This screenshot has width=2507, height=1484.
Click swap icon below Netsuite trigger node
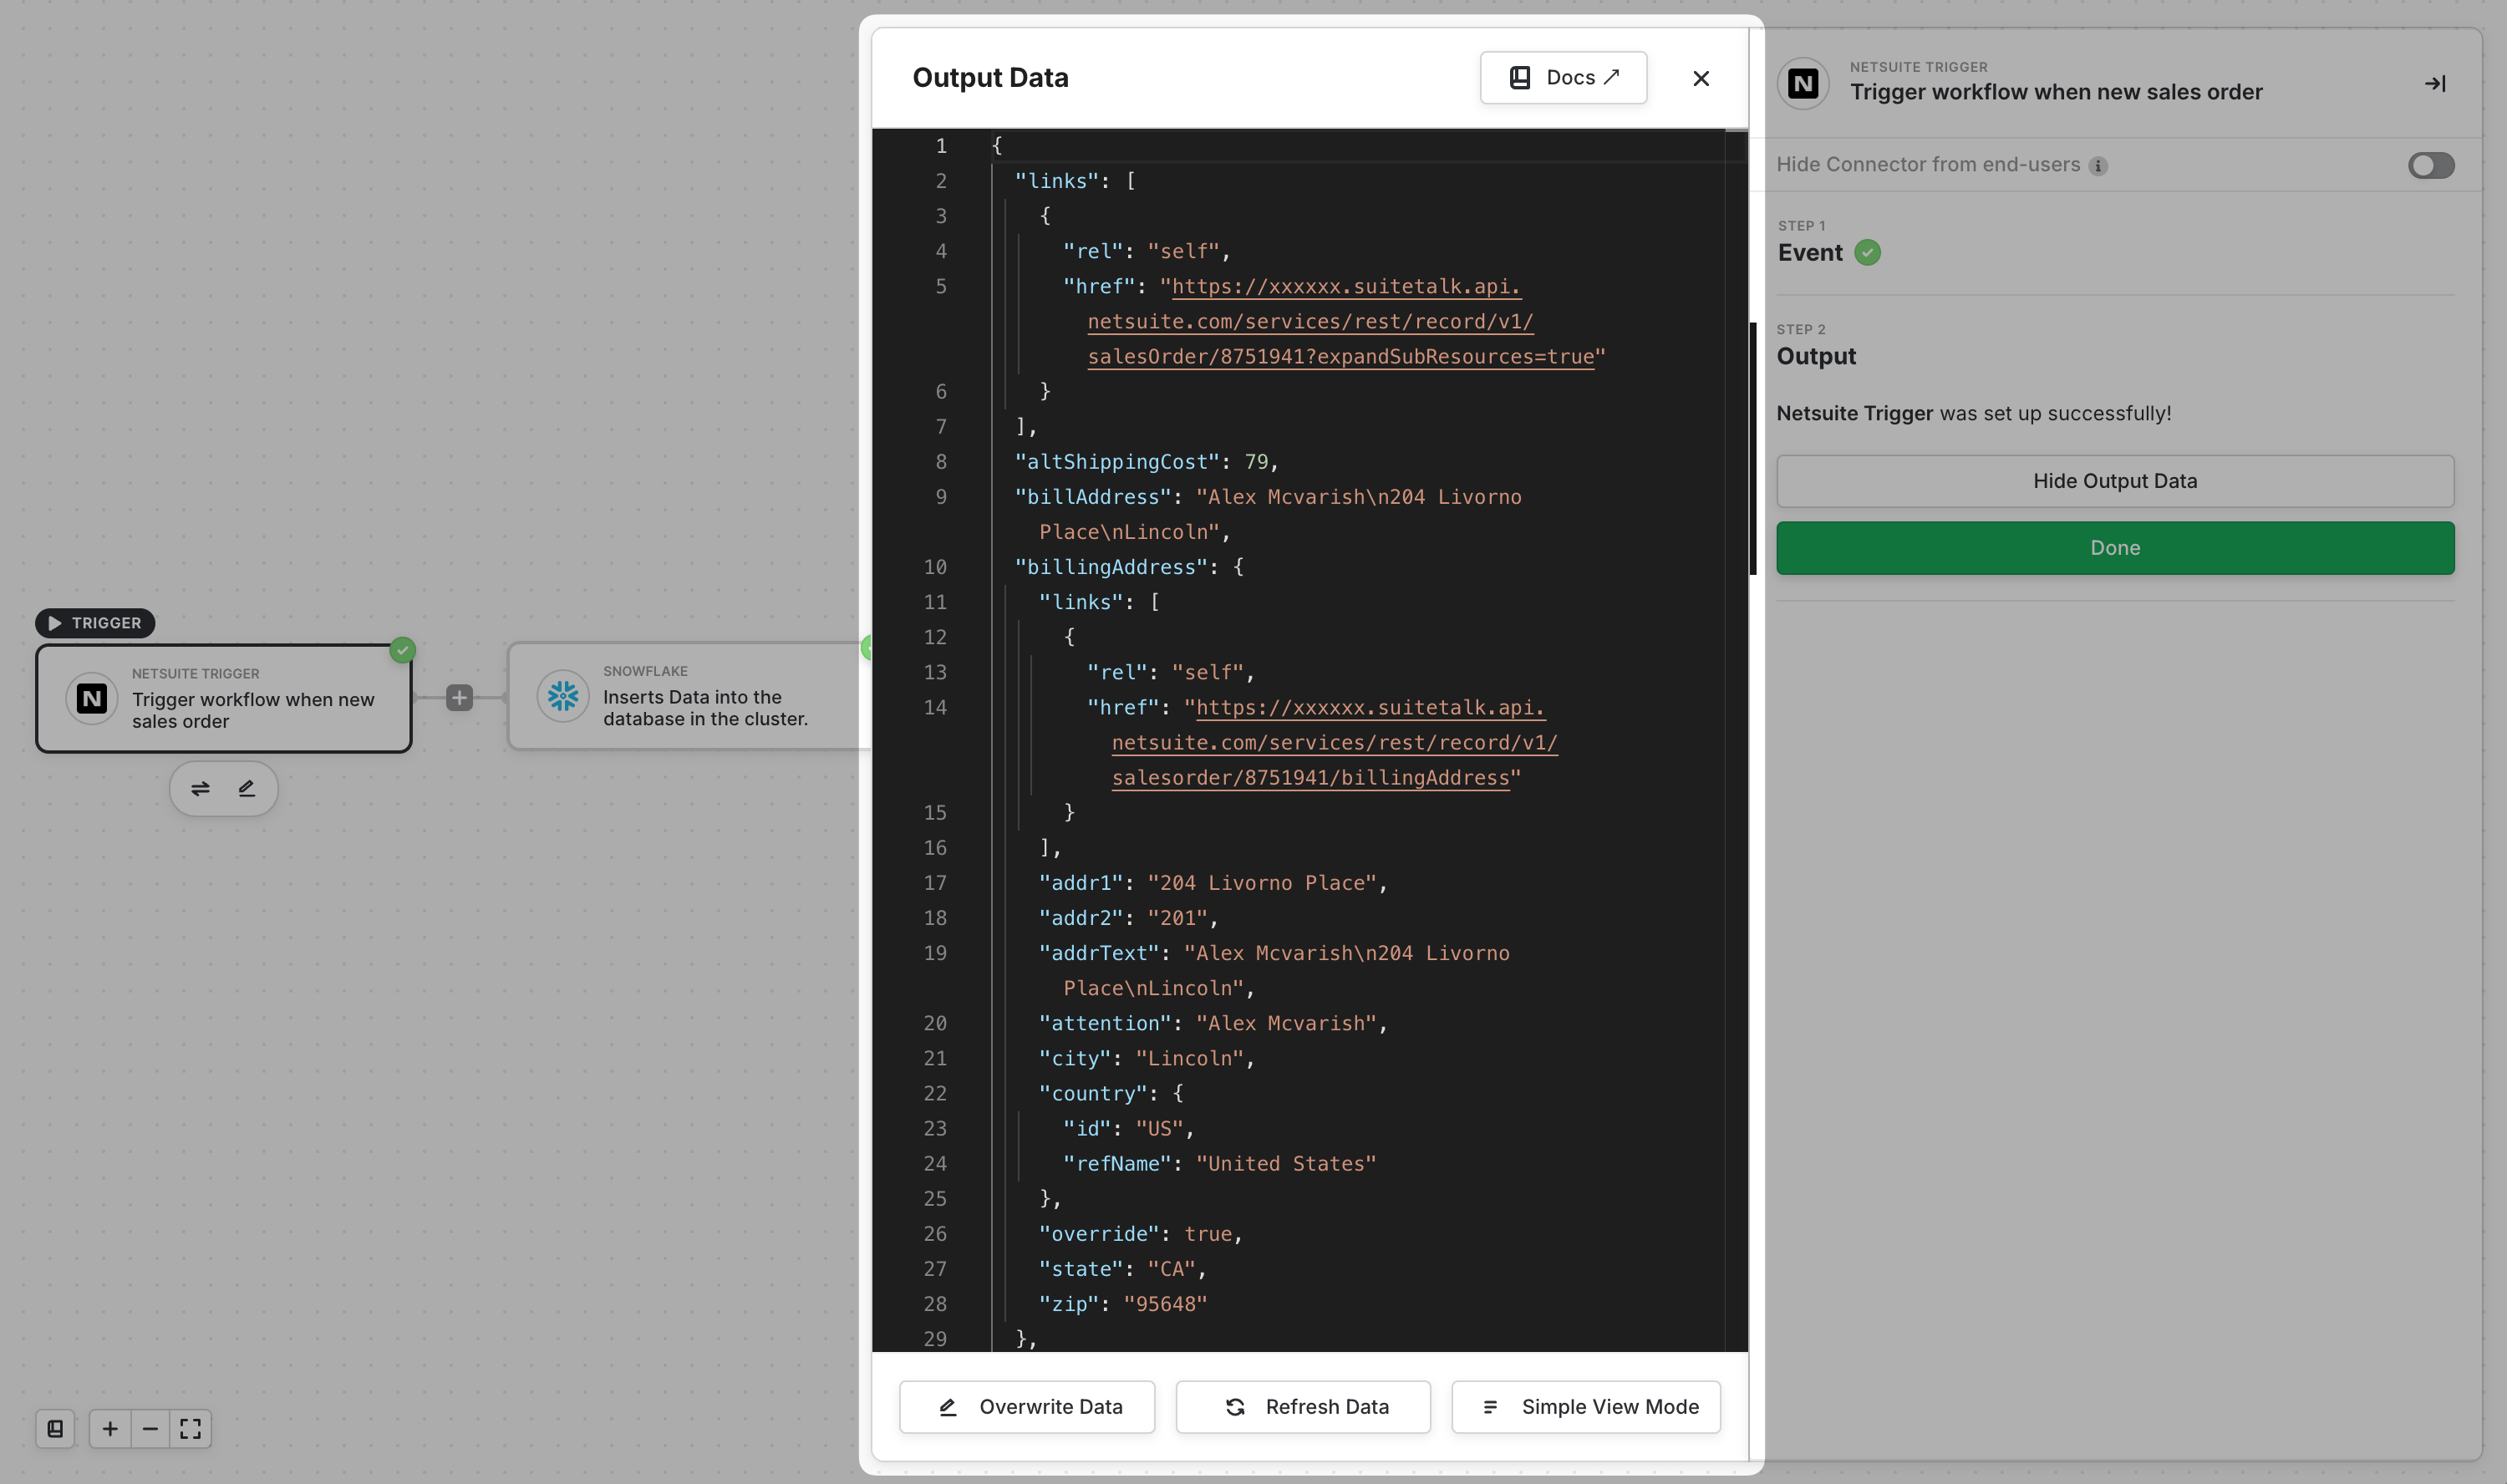tap(200, 789)
